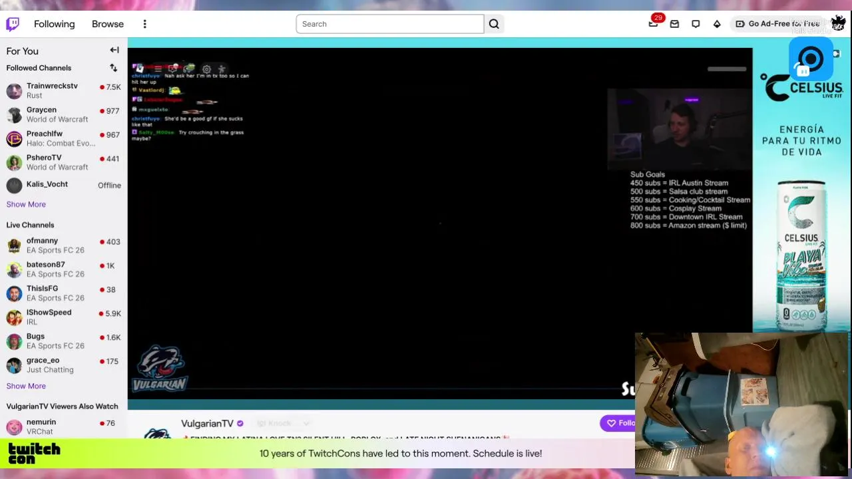The width and height of the screenshot is (852, 479).
Task: Collapse the For You sidebar
Action: (114, 50)
